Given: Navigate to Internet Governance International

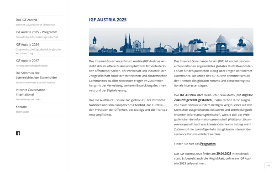Looking at the screenshot, I should point(31,92).
